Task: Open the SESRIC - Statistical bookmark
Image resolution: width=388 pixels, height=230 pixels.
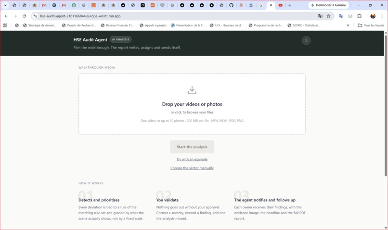Action: tap(304, 25)
